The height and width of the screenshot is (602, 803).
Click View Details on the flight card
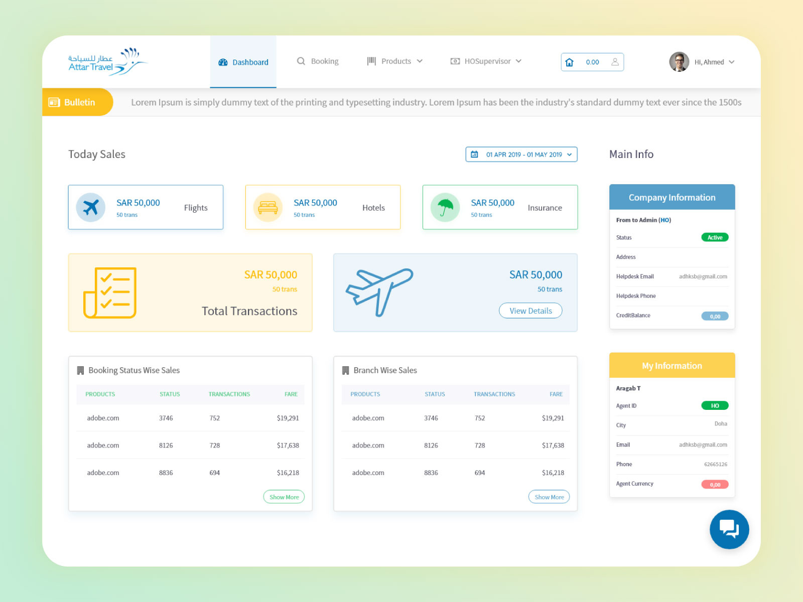click(x=530, y=311)
